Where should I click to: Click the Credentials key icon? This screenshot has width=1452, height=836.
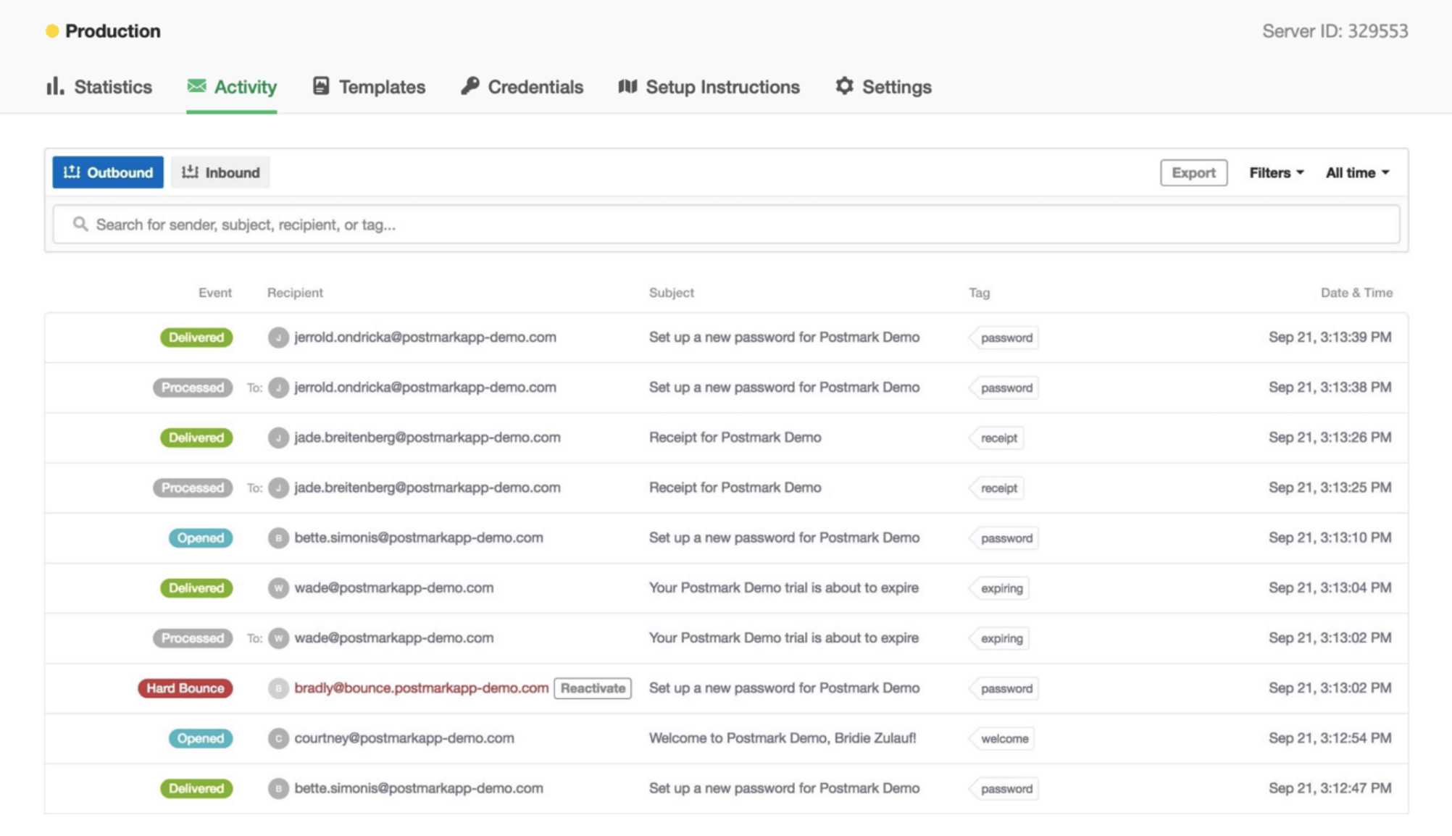[x=470, y=85]
